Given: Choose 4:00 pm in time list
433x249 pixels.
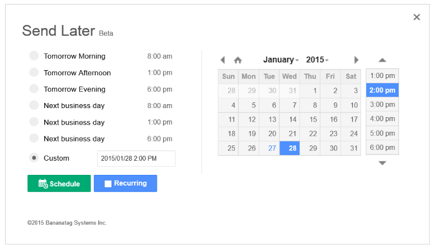Looking at the screenshot, I should [x=382, y=119].
